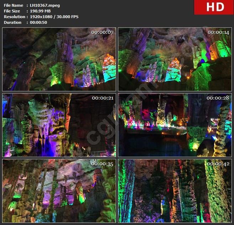
Task: Click the 00:00:42 timestamp
Action: pyautogui.click(x=218, y=164)
